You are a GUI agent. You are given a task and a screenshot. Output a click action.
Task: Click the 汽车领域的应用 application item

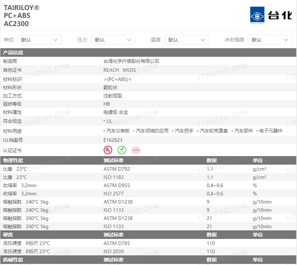(152, 131)
